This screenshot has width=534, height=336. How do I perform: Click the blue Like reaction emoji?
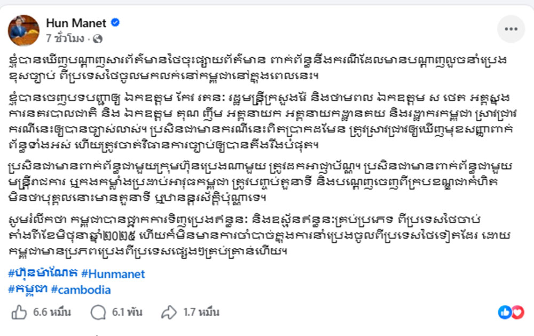[x=505, y=312]
